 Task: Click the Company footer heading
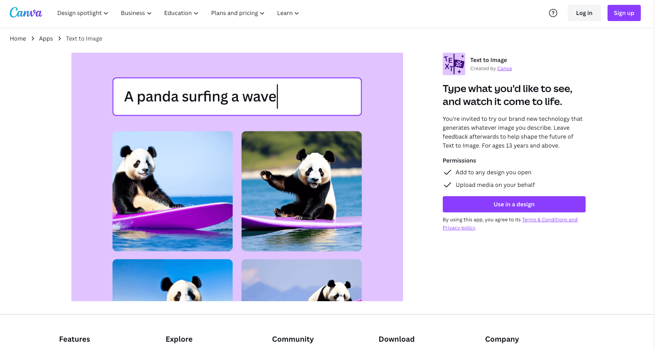(x=502, y=339)
